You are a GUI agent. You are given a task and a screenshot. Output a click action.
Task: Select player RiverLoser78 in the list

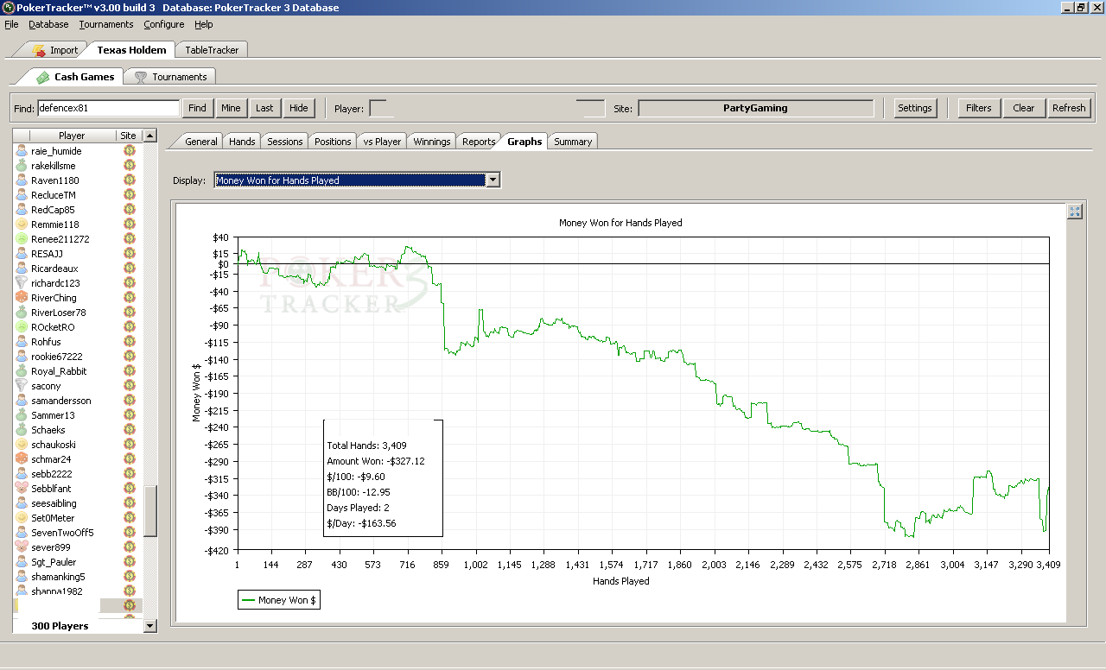(59, 313)
